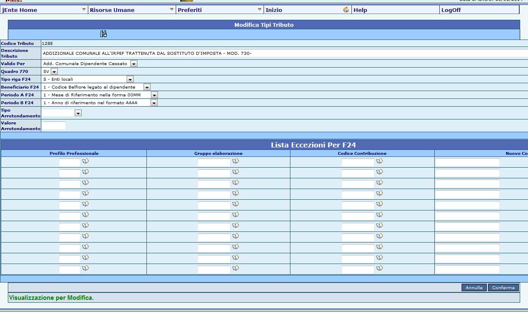Open lookup book icon in fourth Codice Contribuzione row
Image resolution: width=528 pixels, height=313 pixels.
click(x=379, y=194)
